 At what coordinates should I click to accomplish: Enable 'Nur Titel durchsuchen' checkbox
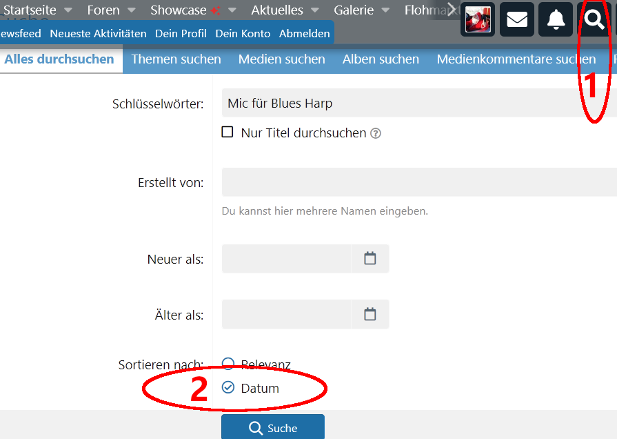227,132
